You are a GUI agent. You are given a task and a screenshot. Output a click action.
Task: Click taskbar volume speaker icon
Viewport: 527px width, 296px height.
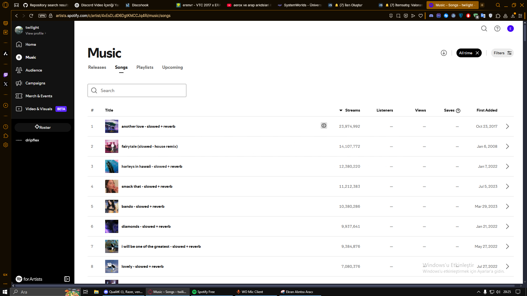pos(498,292)
